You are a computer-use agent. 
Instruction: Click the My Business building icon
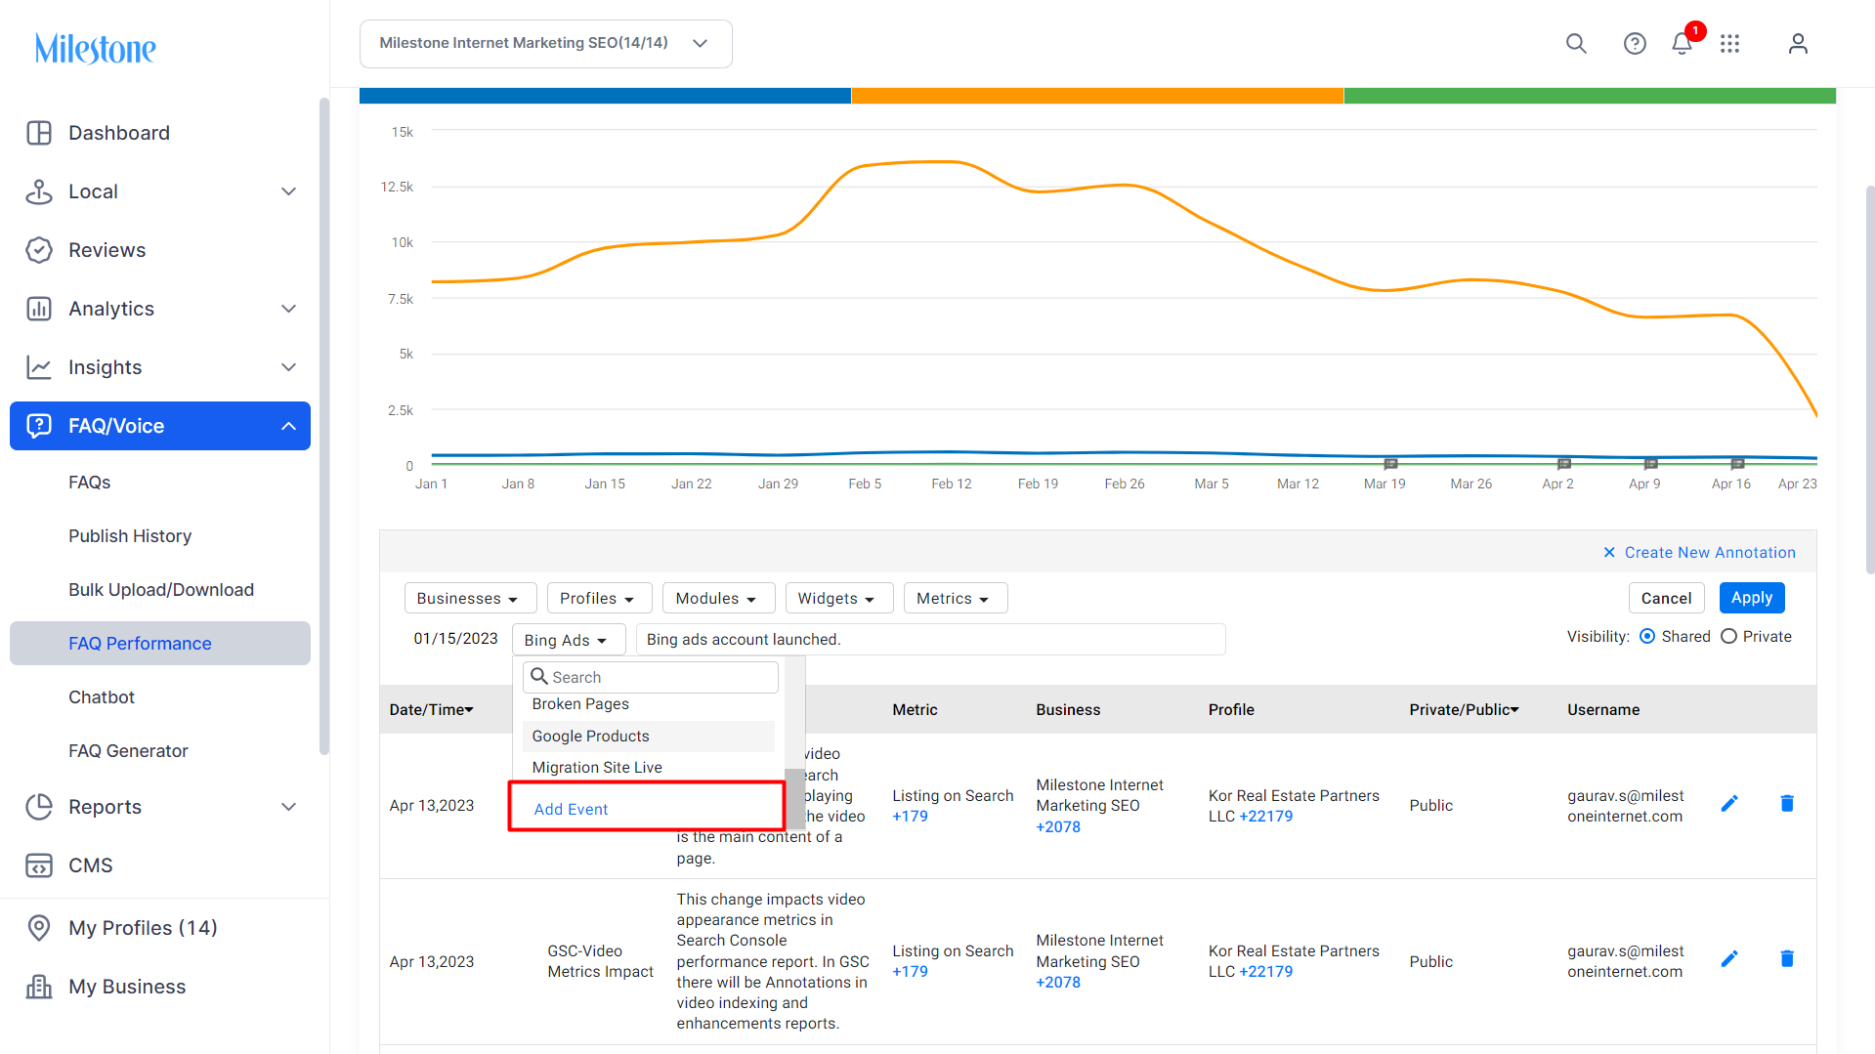point(39,987)
